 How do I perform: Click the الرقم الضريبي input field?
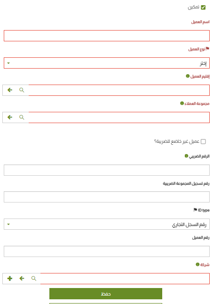tap(107, 170)
